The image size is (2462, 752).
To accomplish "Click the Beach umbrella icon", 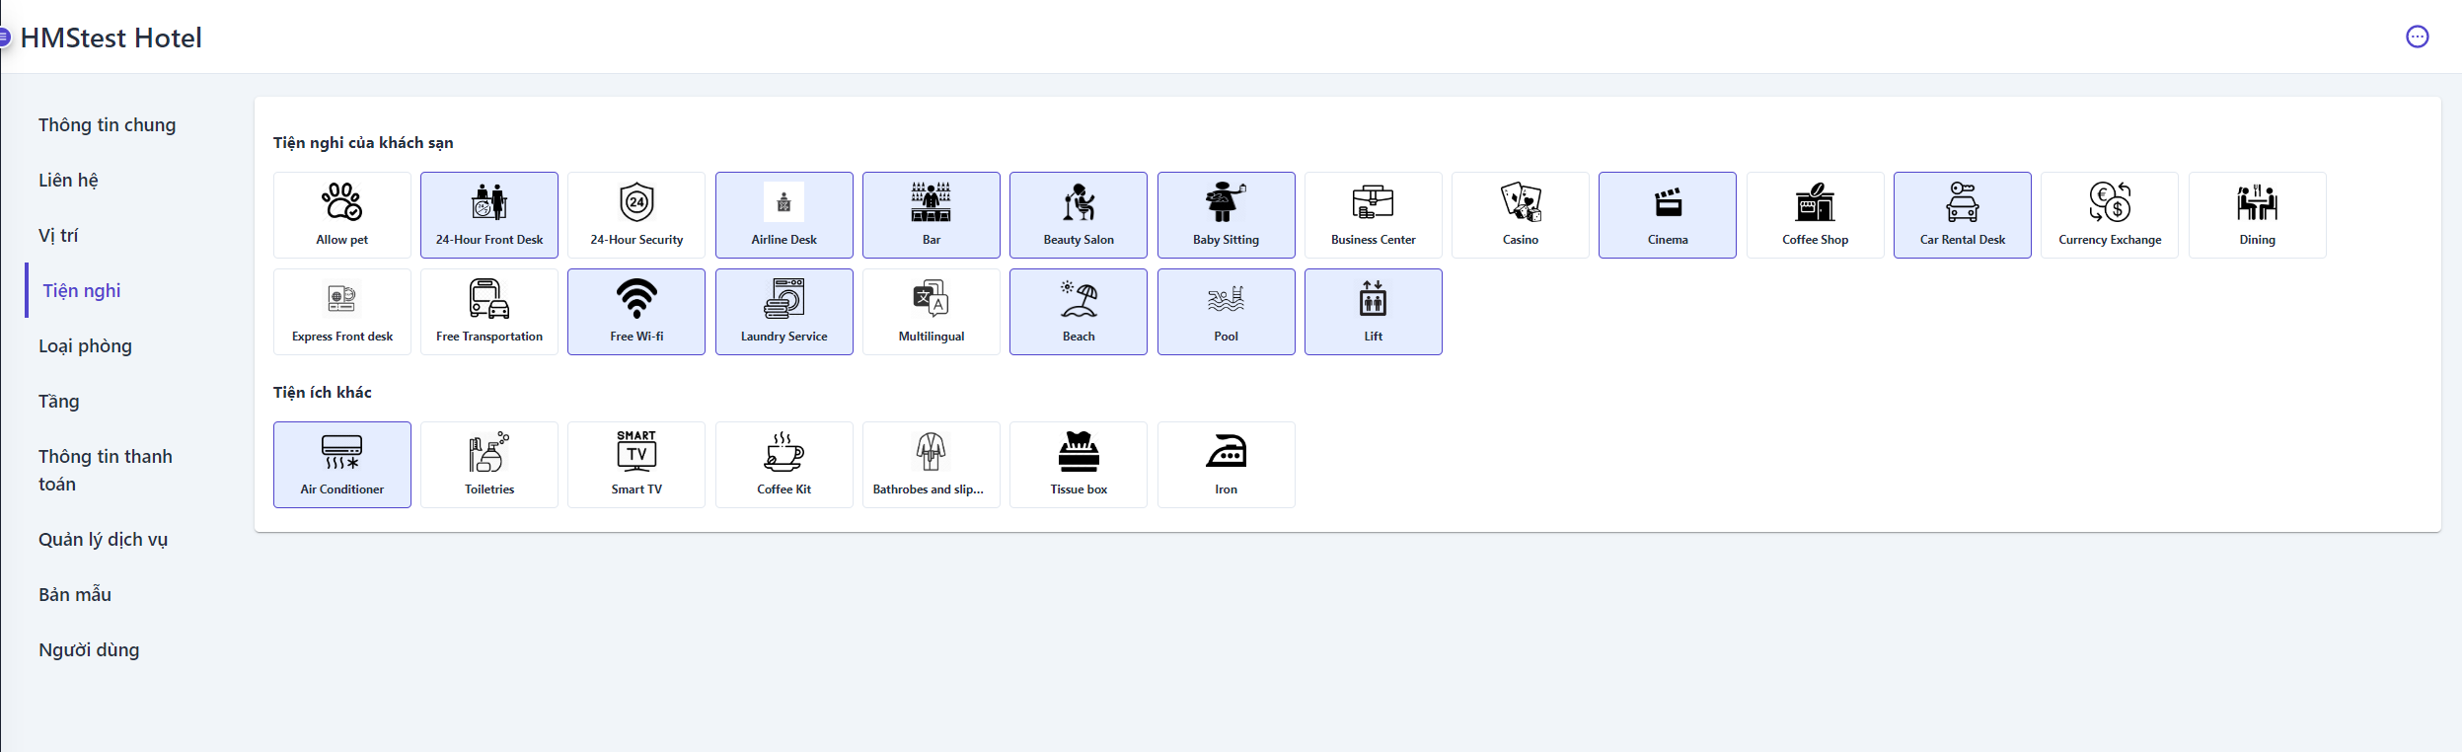I will click(1079, 298).
